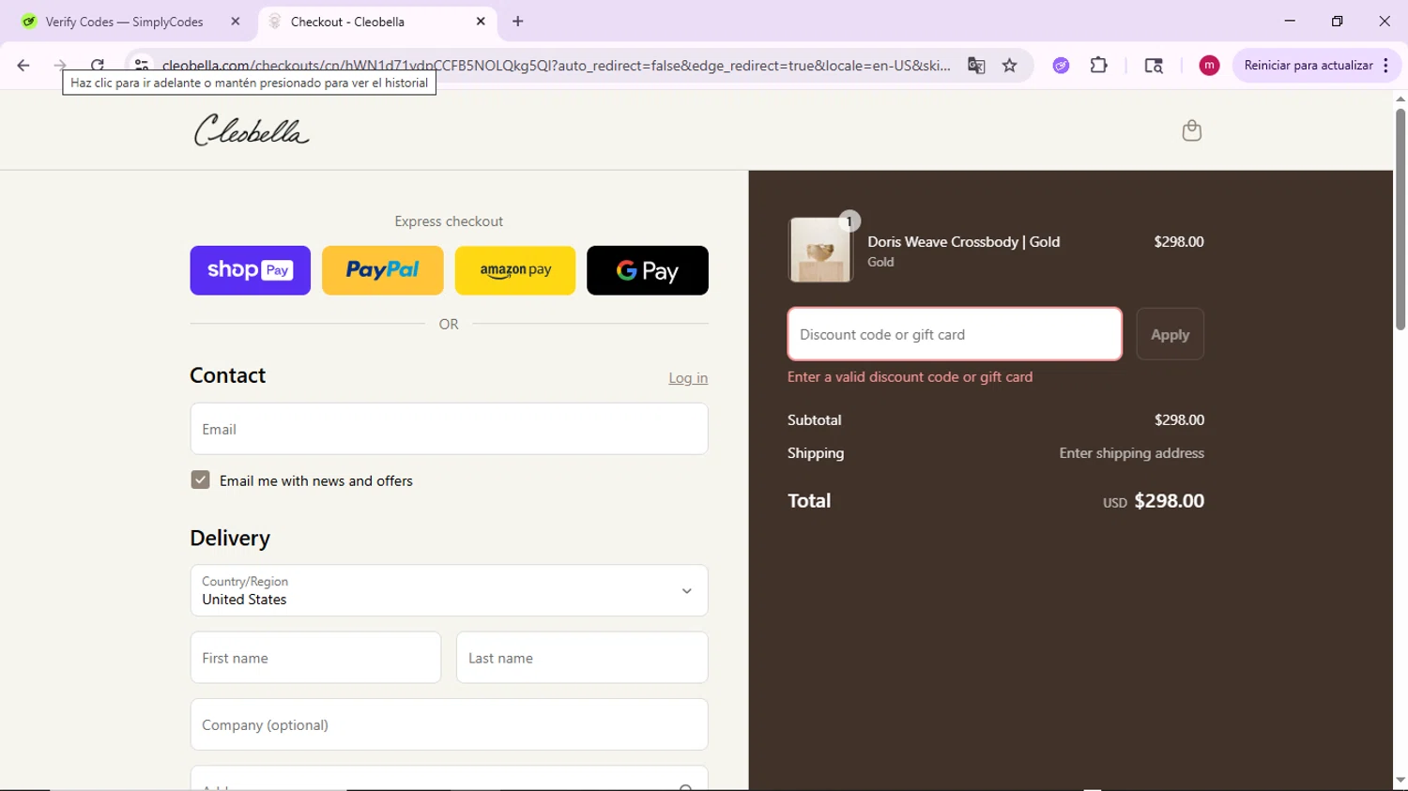1408x791 pixels.
Task: Open the tab search panel icon
Action: 1154,65
